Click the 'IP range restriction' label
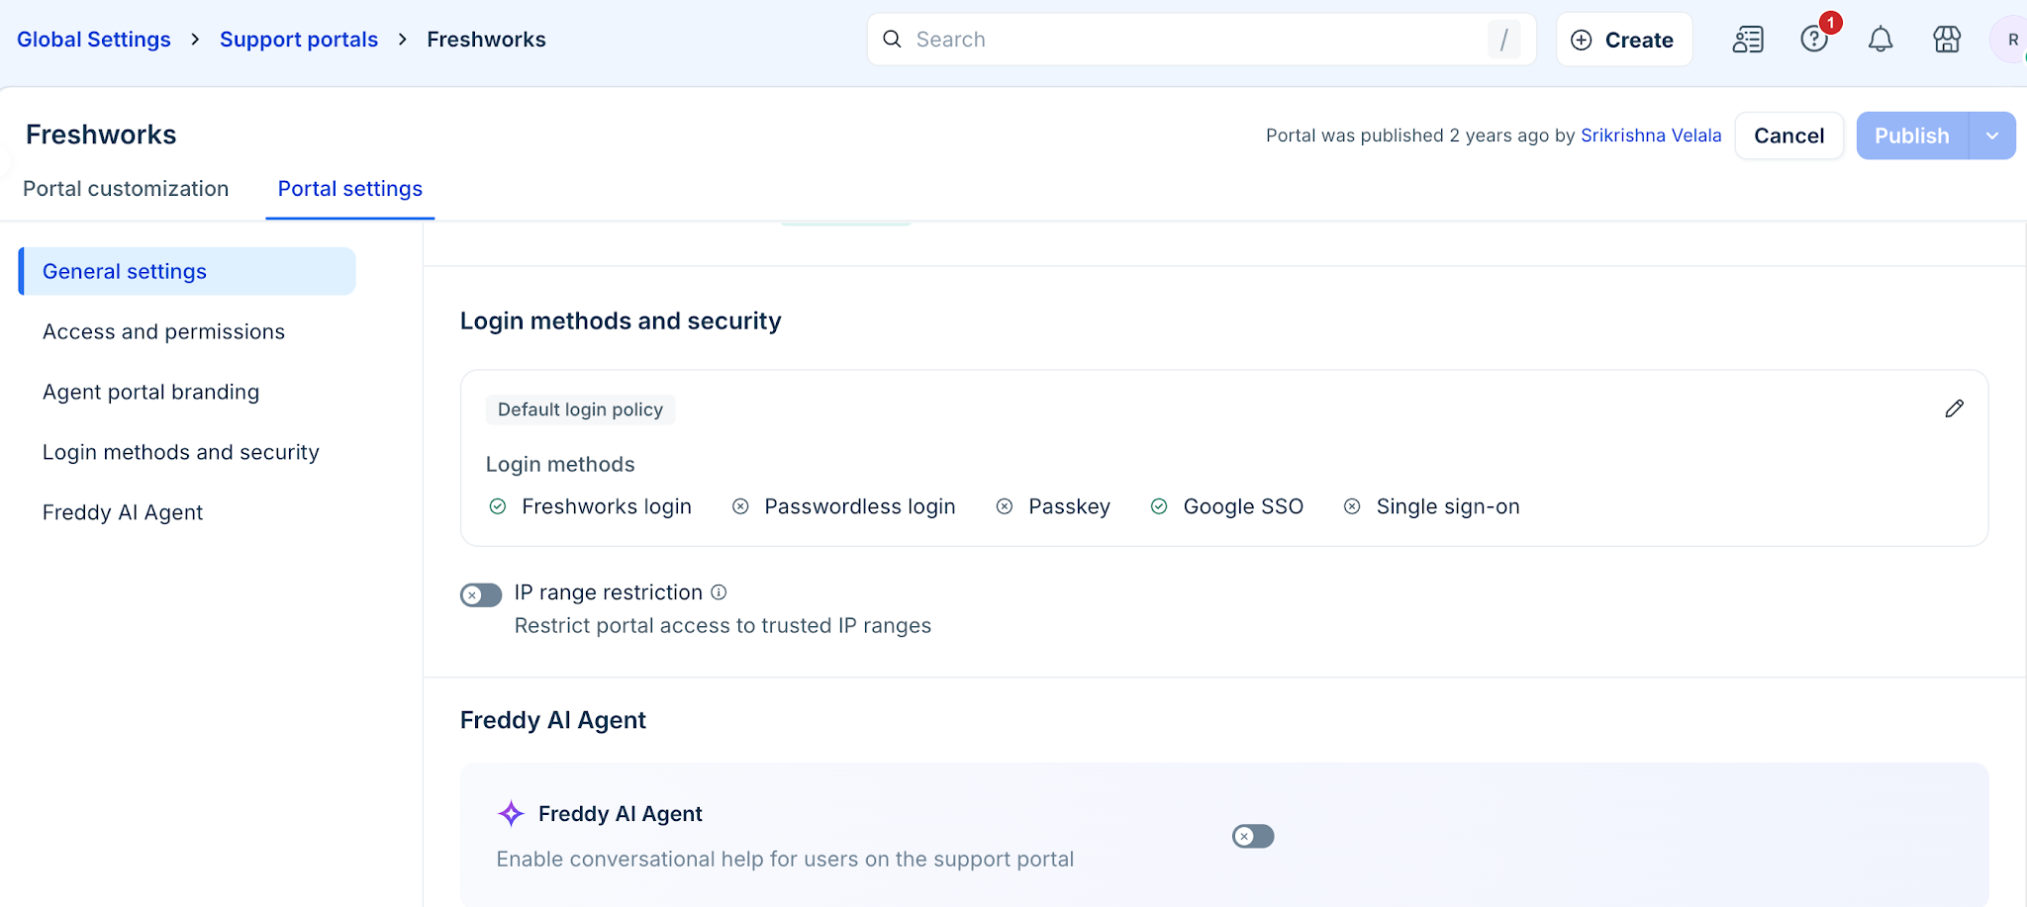This screenshot has width=2027, height=907. (x=608, y=591)
